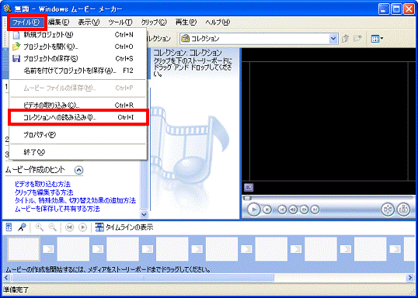
Task: Open the ビデオを取り込む方法 link
Action: tap(43, 184)
